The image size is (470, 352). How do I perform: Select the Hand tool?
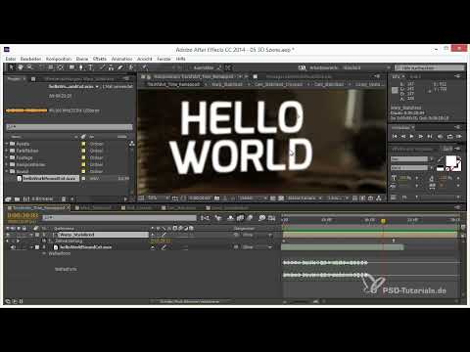pyautogui.click(x=21, y=67)
